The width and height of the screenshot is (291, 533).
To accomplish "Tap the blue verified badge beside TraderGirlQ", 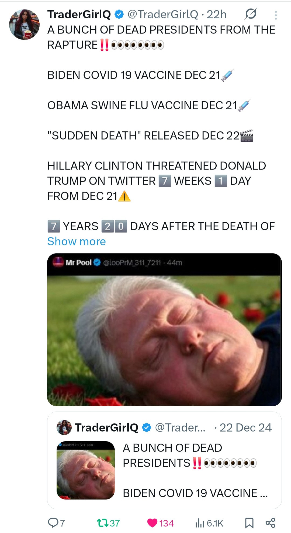I will 119,15.
